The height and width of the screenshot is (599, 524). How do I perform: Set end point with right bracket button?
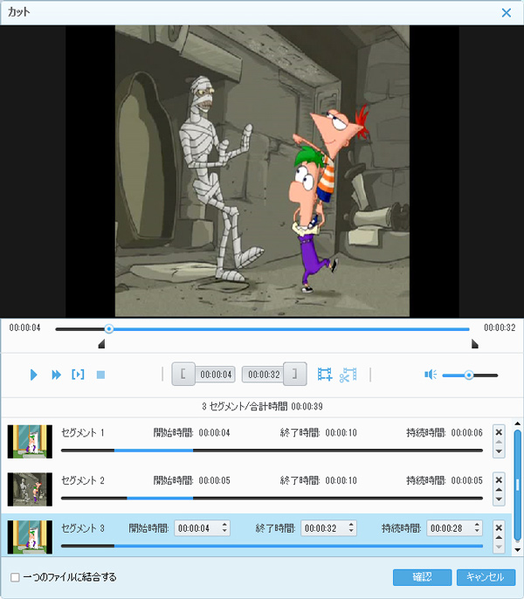point(295,375)
